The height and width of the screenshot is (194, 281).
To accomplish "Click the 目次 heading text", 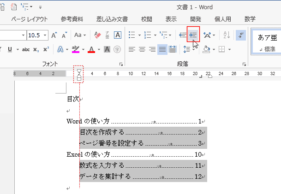I will click(x=73, y=99).
